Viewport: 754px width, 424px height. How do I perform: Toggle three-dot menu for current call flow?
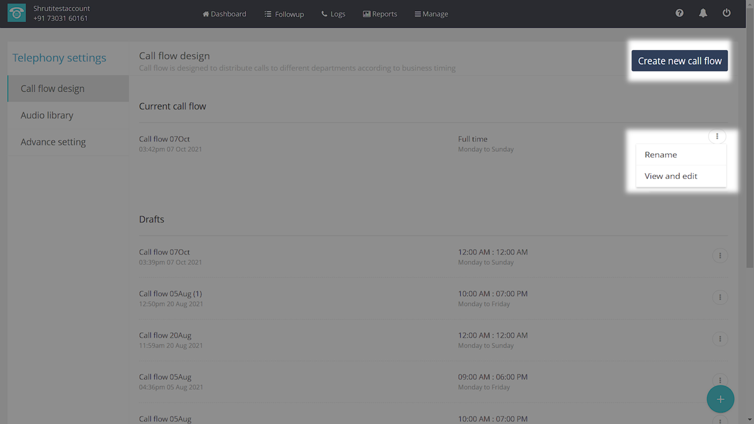[x=717, y=137]
